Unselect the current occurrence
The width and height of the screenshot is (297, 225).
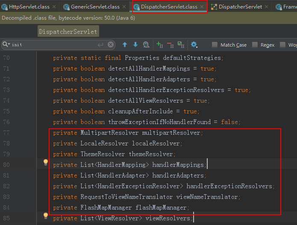point(170,45)
